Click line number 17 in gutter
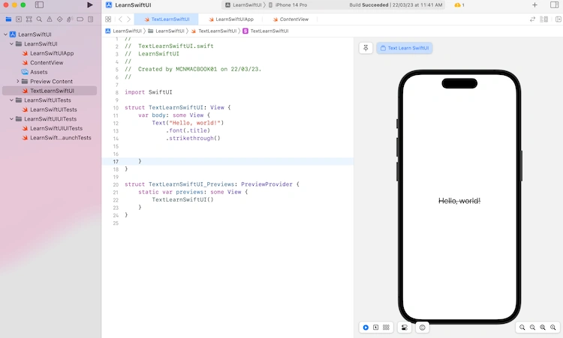This screenshot has height=338, width=563. 116,161
